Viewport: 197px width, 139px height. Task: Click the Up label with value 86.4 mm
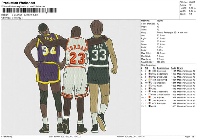coord(142,41)
